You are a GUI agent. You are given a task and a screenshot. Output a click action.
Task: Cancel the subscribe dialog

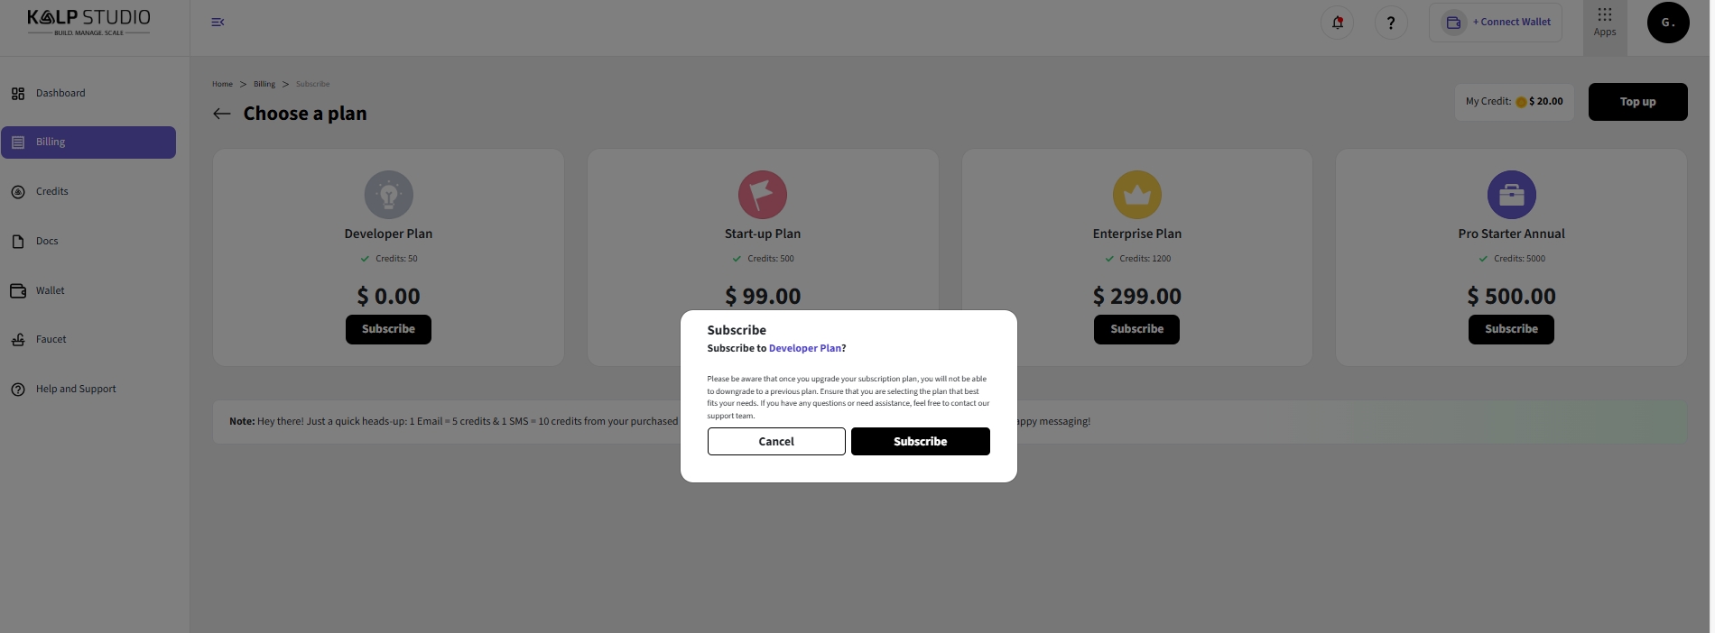coord(776,442)
